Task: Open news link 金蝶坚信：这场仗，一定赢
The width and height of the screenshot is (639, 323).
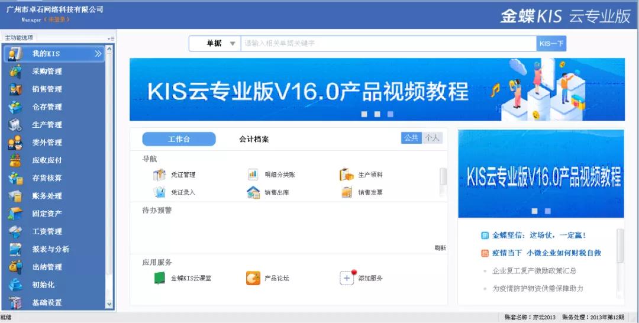Action: (x=539, y=235)
